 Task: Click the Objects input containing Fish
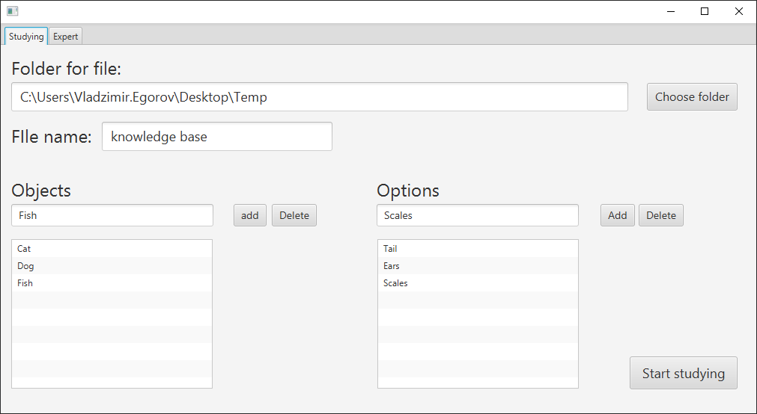coord(112,215)
